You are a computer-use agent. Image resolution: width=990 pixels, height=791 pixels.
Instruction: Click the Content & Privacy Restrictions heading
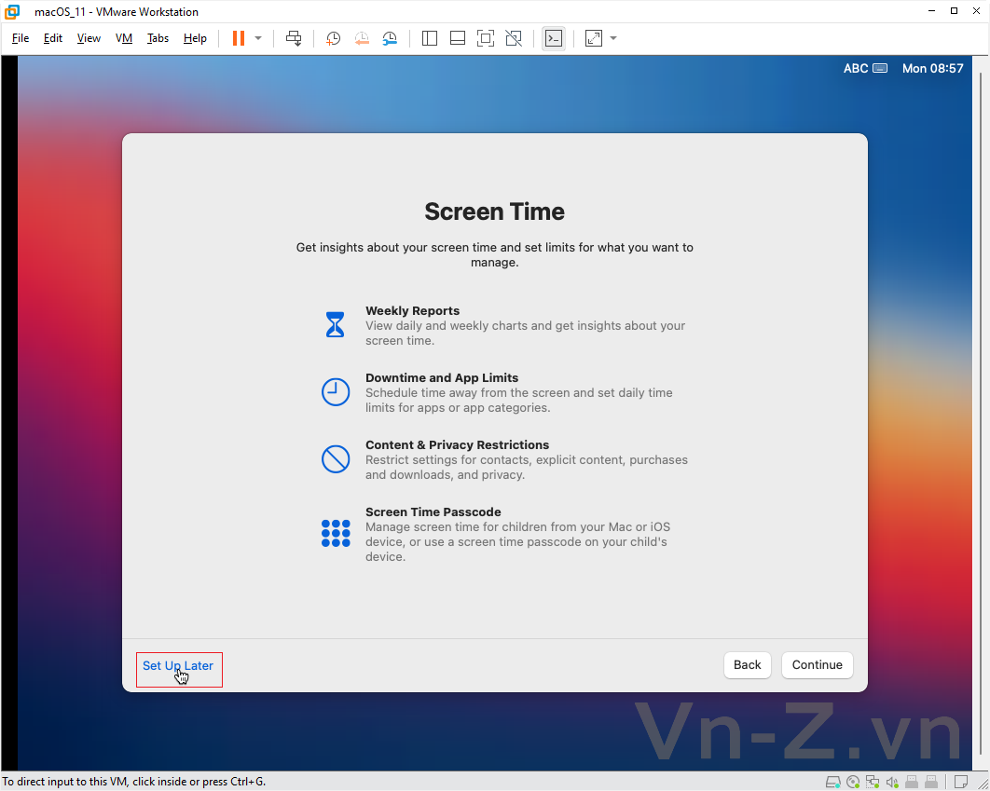[457, 444]
